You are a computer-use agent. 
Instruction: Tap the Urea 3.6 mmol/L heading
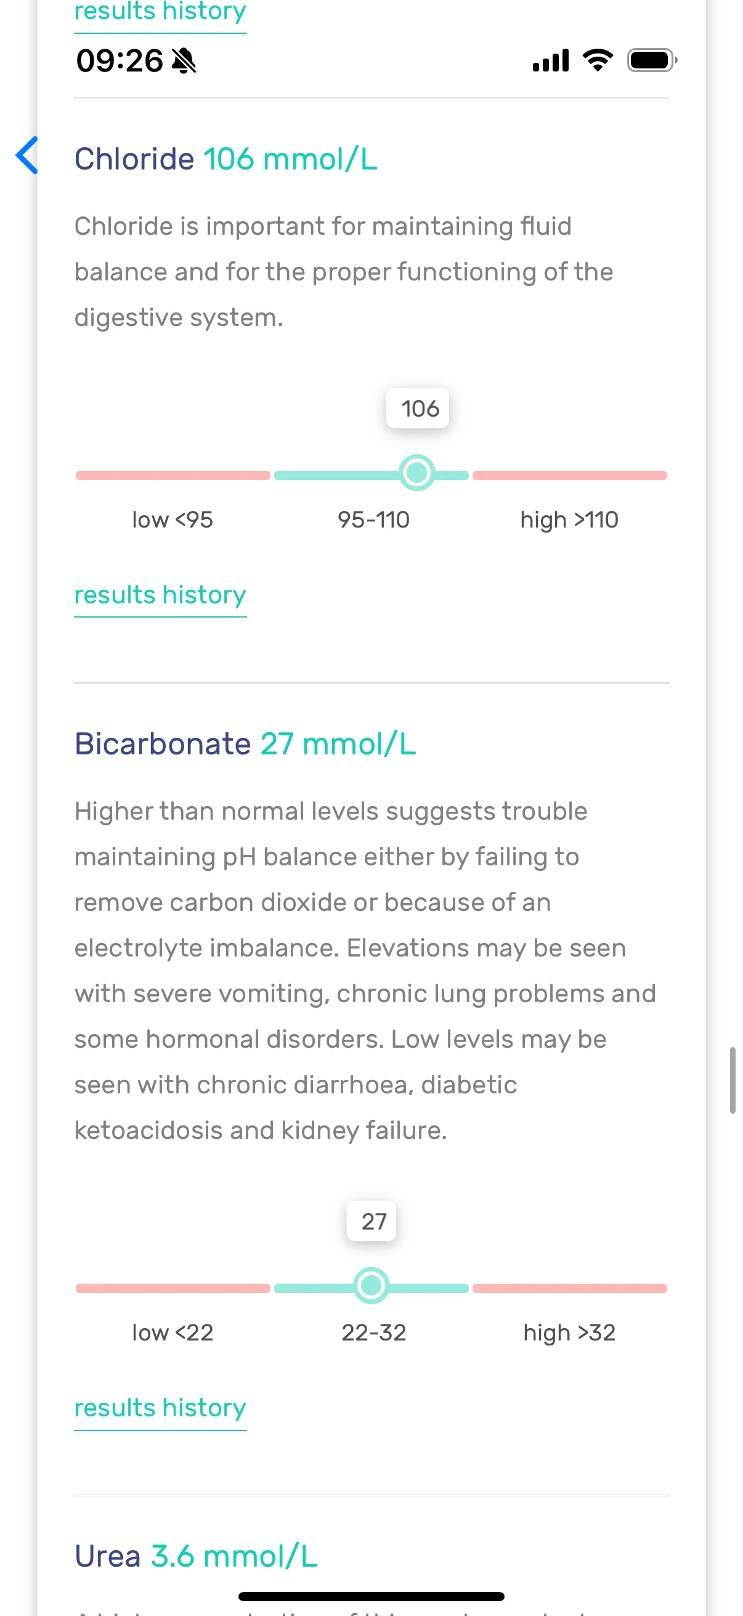tap(196, 1556)
